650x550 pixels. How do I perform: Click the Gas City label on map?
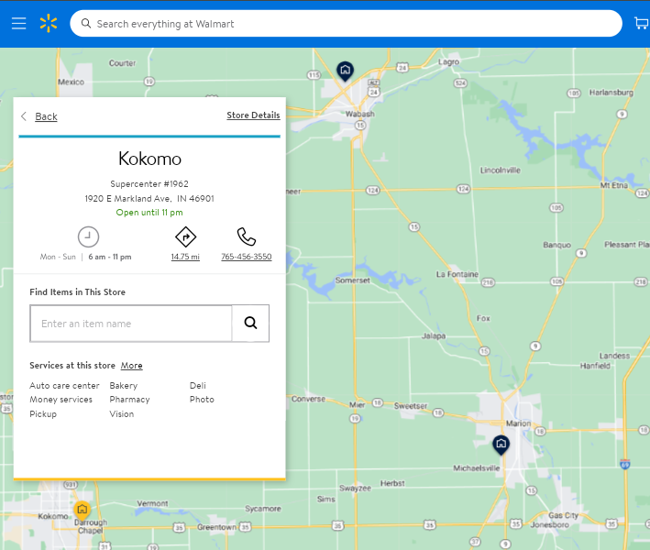click(x=563, y=515)
